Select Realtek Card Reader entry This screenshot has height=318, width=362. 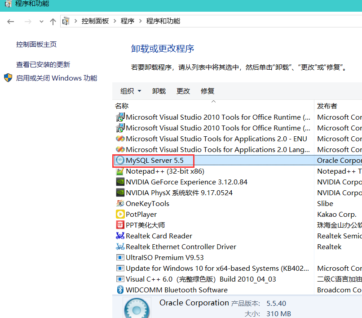[x=159, y=236]
